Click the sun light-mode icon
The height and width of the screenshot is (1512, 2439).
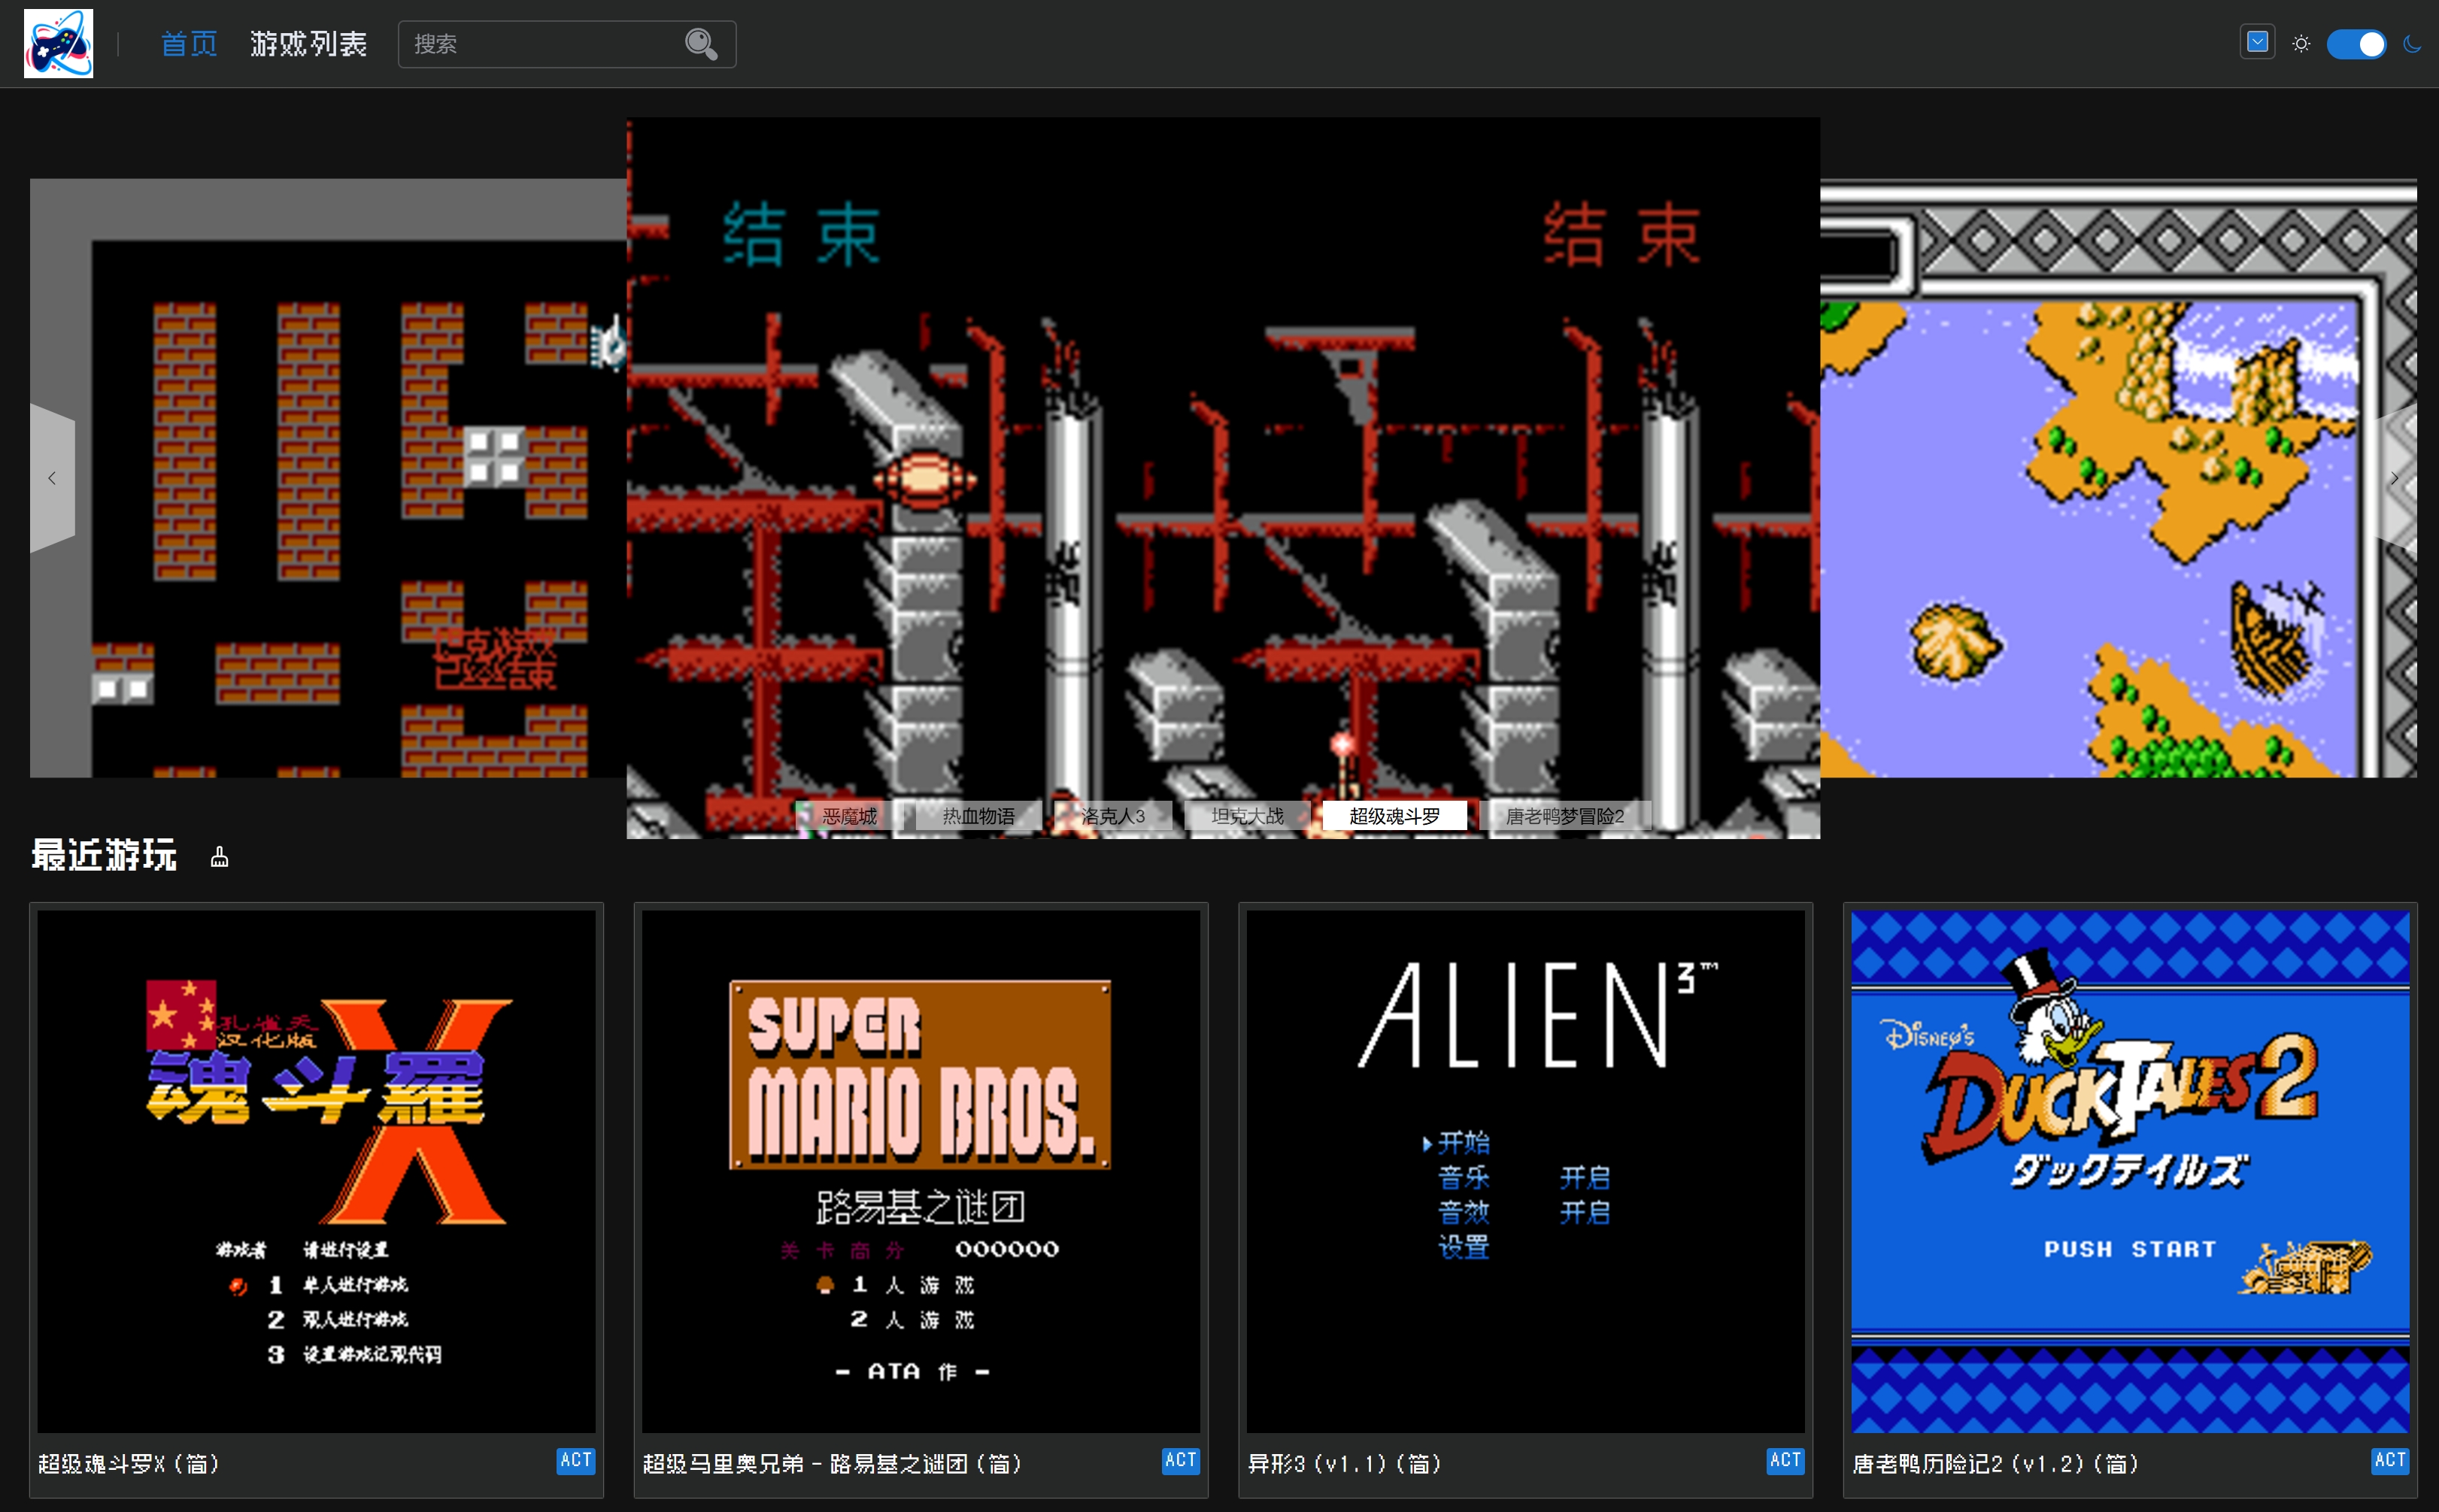pos(2301,44)
